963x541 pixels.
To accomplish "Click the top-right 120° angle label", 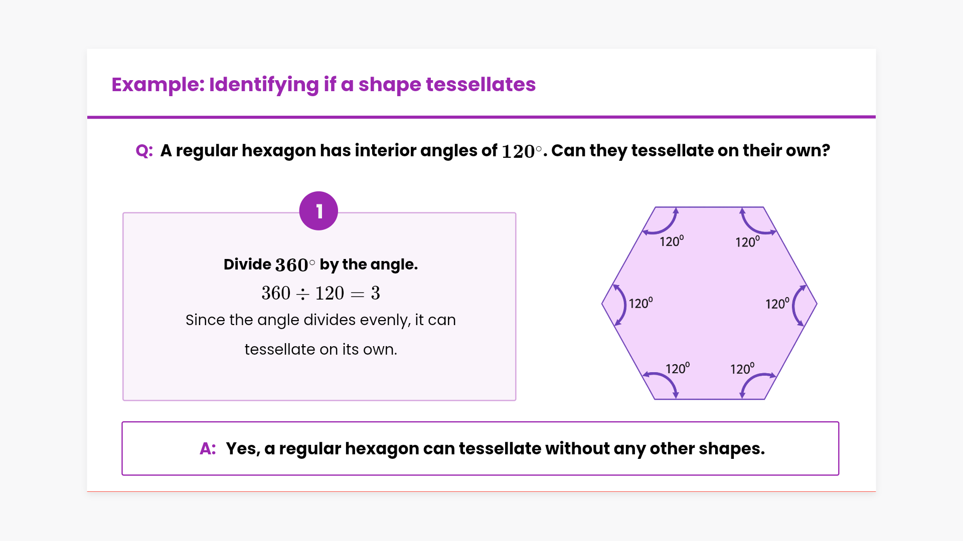I will pyautogui.click(x=747, y=242).
